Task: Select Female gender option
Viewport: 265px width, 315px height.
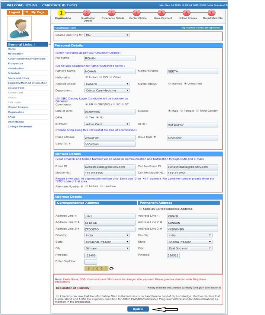Action: (x=182, y=111)
